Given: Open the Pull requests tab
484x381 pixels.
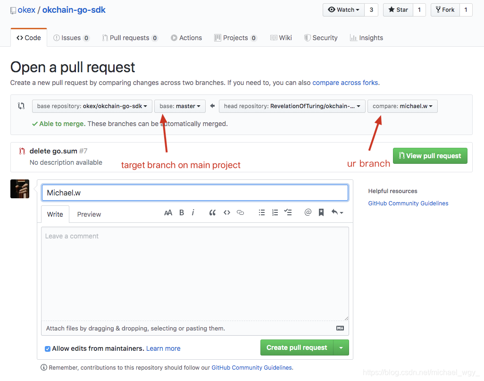Looking at the screenshot, I should tap(130, 38).
